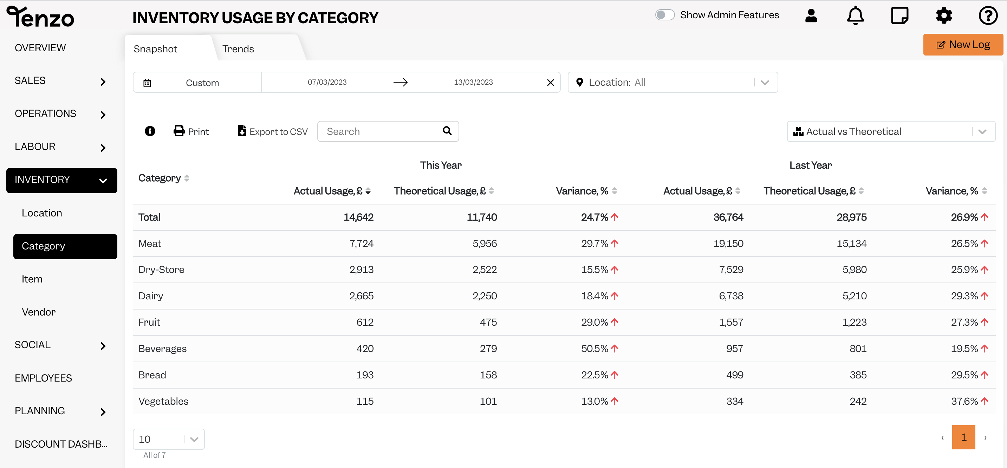The width and height of the screenshot is (1007, 468).
Task: Switch to the Trends tab
Action: click(238, 49)
